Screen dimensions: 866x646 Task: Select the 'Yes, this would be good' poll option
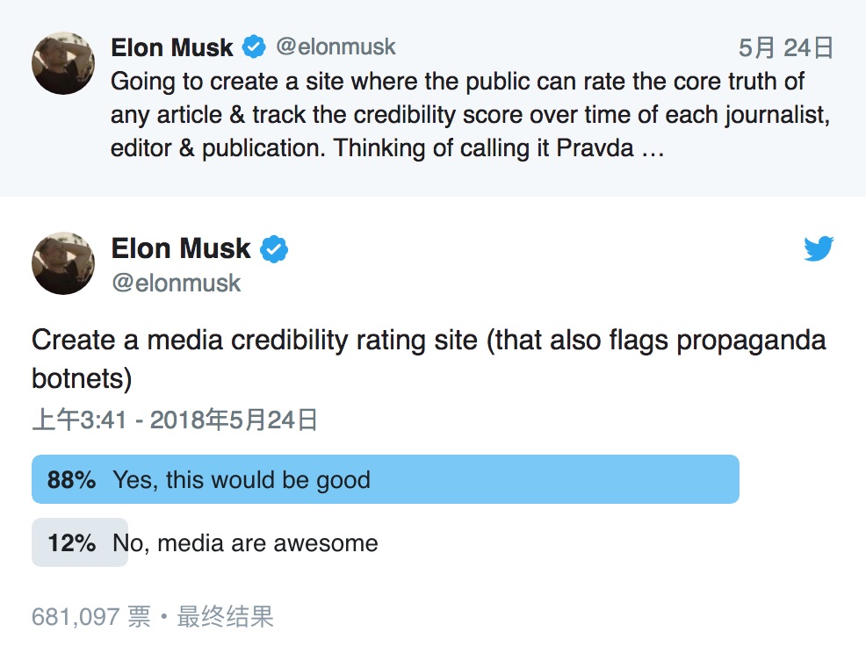(386, 479)
